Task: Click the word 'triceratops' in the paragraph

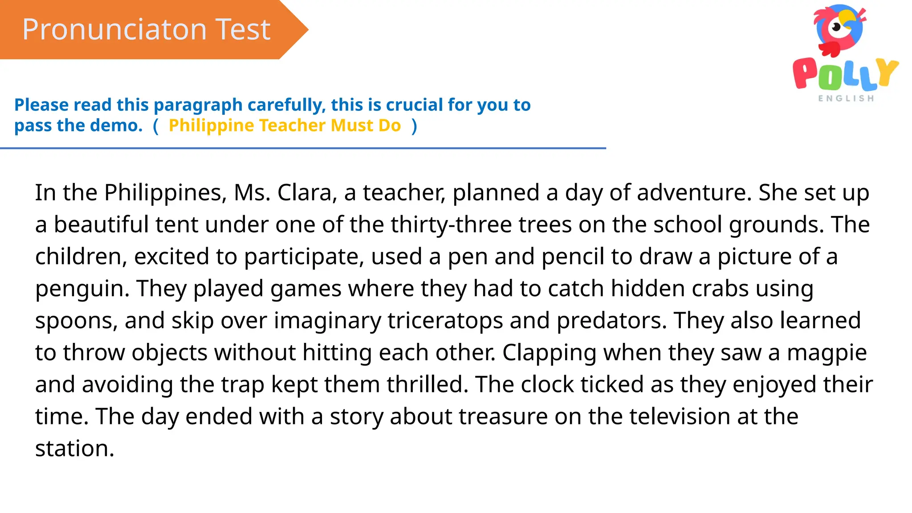Action: 445,321
